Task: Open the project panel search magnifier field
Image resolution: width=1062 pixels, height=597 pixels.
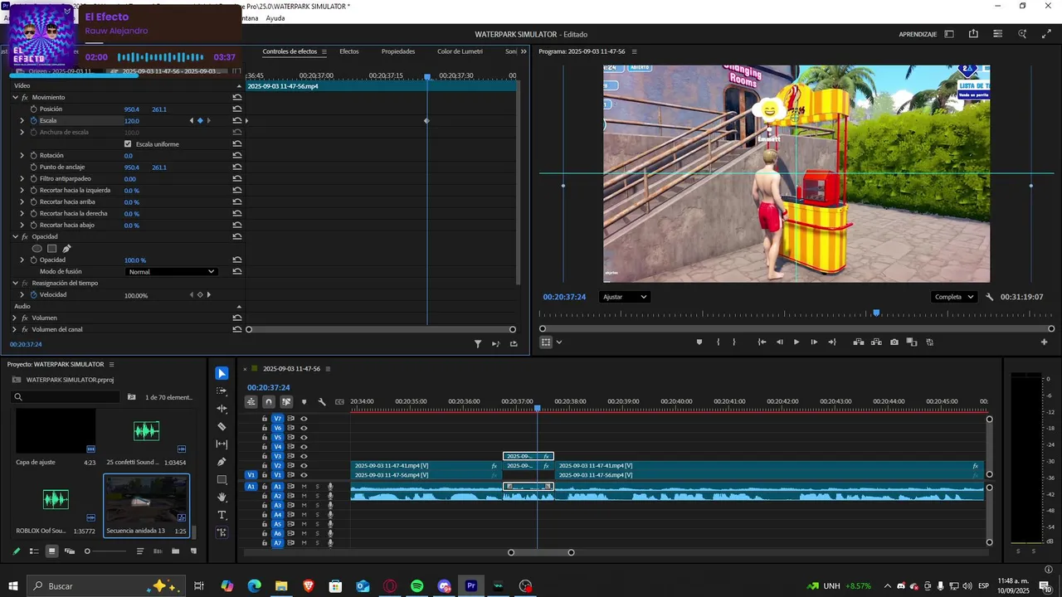Action: pos(66,397)
